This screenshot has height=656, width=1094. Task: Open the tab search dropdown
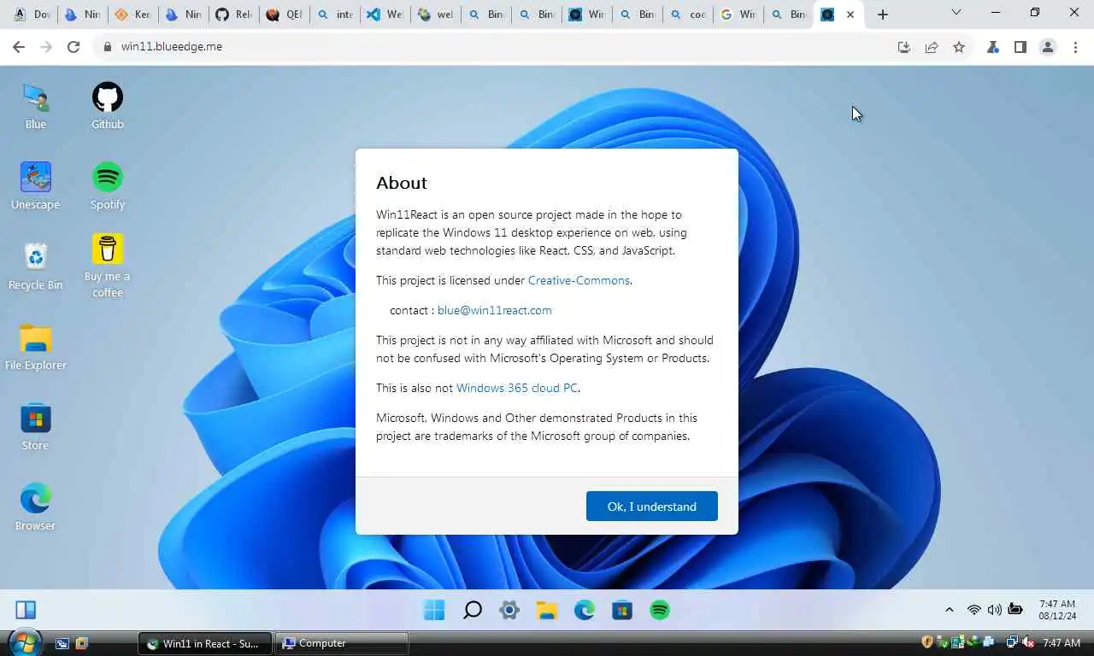pyautogui.click(x=956, y=13)
